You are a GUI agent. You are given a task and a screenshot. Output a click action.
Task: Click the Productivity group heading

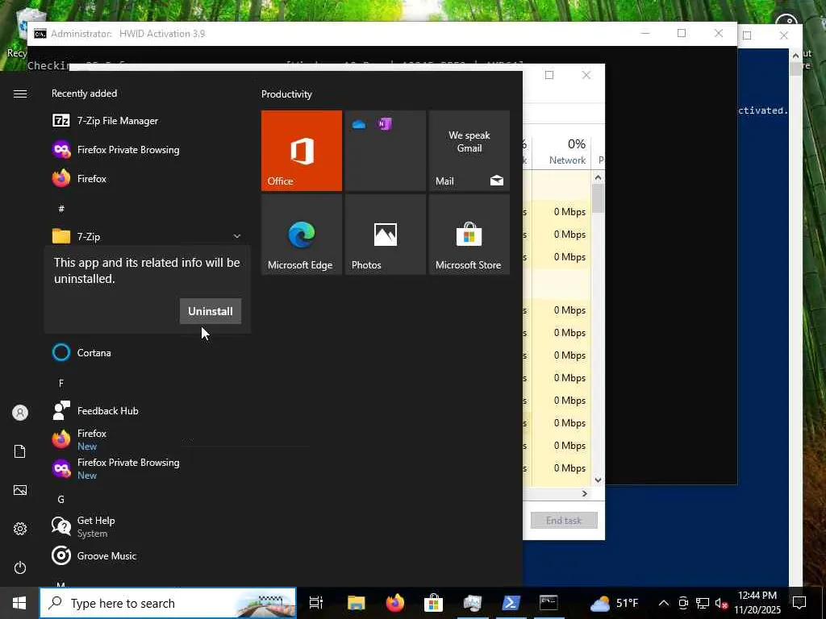pos(286,94)
